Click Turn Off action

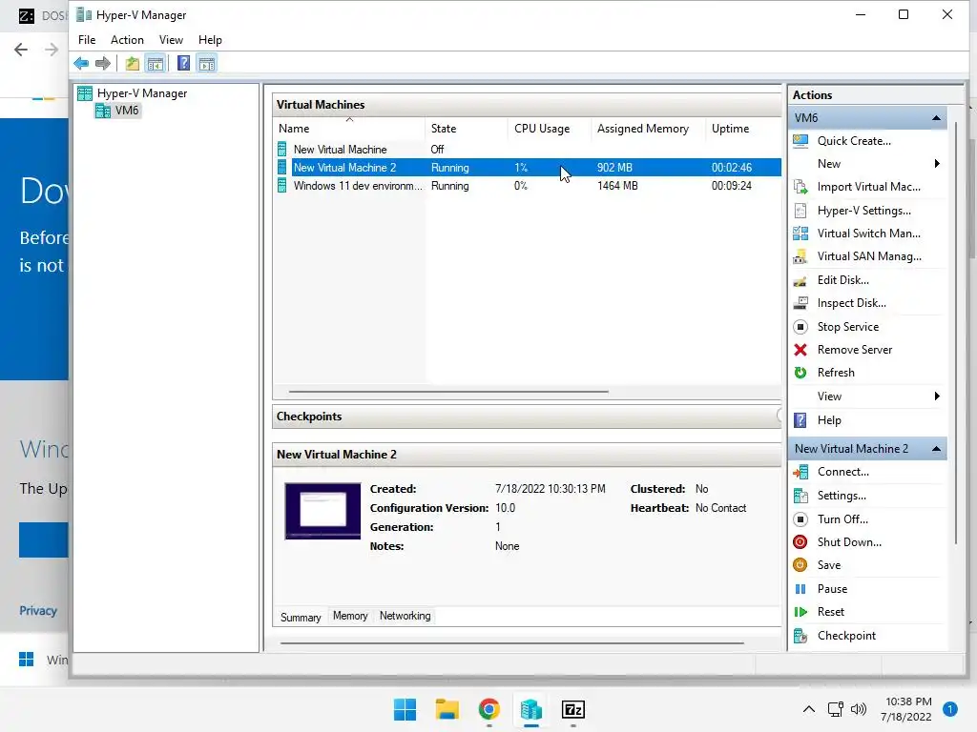(x=842, y=519)
